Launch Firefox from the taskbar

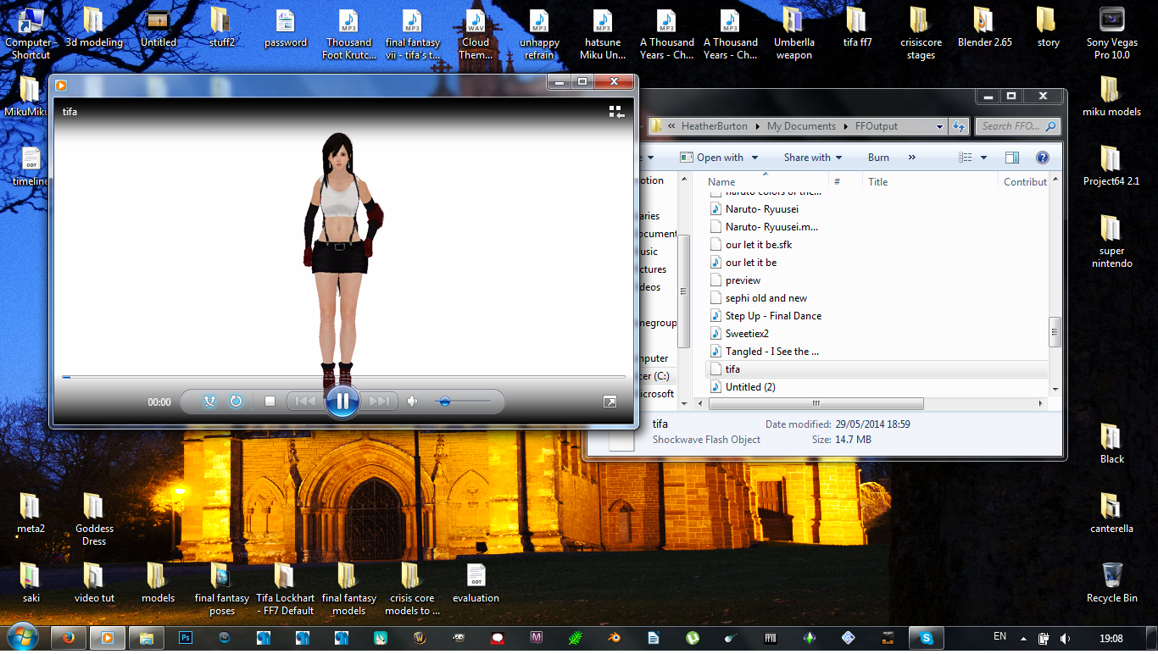coord(67,638)
